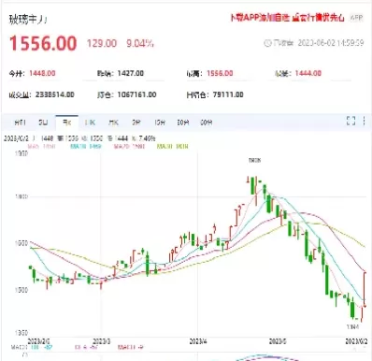The height and width of the screenshot is (361, 372).
Task: Open the red download APP promotion link
Action: coord(287,18)
